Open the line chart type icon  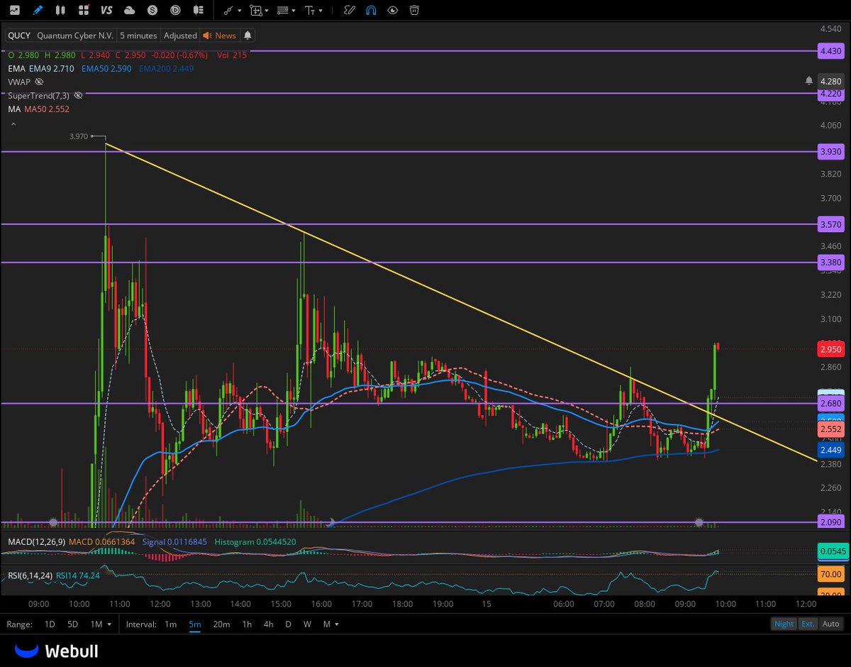(x=14, y=10)
